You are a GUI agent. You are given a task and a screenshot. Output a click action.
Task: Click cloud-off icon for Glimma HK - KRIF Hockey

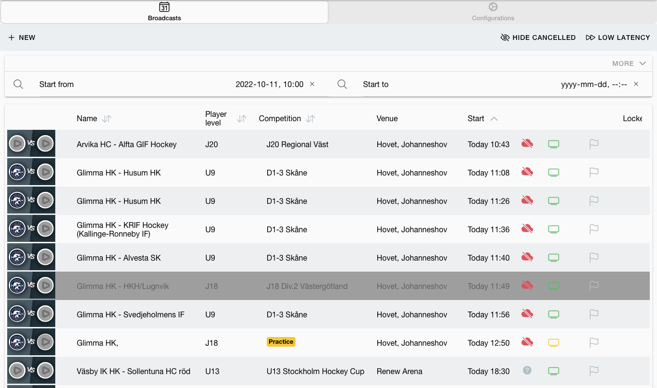(x=527, y=229)
